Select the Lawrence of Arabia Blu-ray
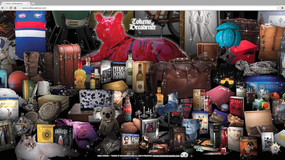 (x=9, y=109)
